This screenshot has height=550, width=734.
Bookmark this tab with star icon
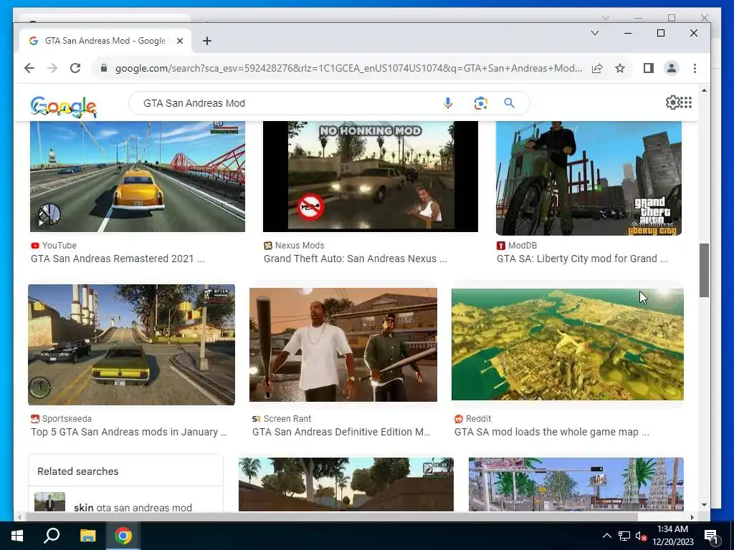pos(620,68)
